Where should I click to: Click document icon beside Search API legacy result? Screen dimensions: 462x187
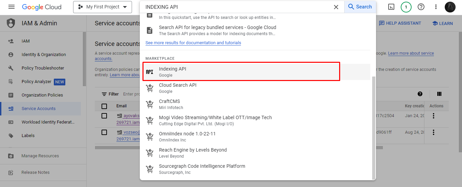[x=150, y=30]
